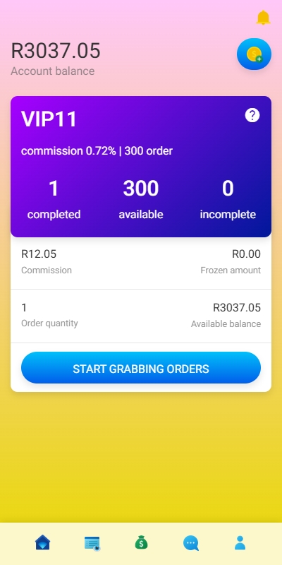The image size is (282, 565).
Task: Open the order records icon
Action: (x=92, y=543)
